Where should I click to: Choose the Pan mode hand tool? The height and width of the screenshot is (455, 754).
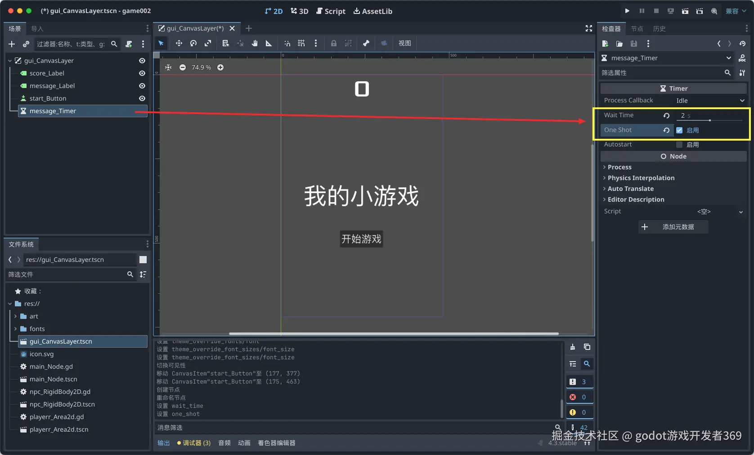[255, 43]
